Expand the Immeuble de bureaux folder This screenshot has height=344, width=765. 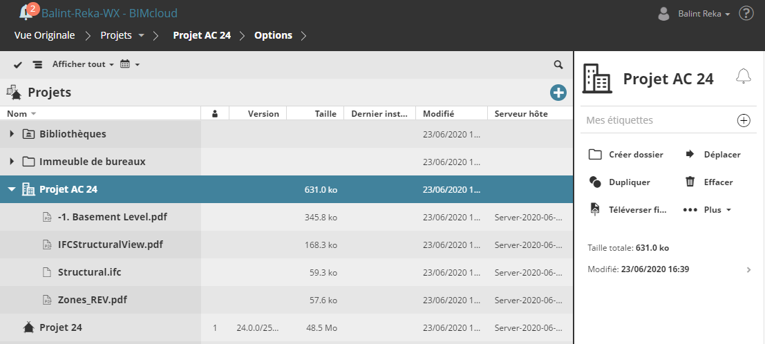click(x=12, y=162)
